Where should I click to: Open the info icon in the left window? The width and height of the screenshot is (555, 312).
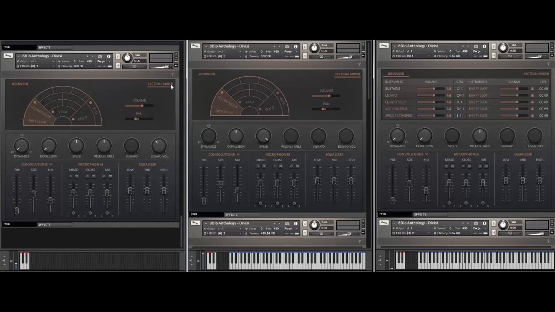(x=108, y=56)
